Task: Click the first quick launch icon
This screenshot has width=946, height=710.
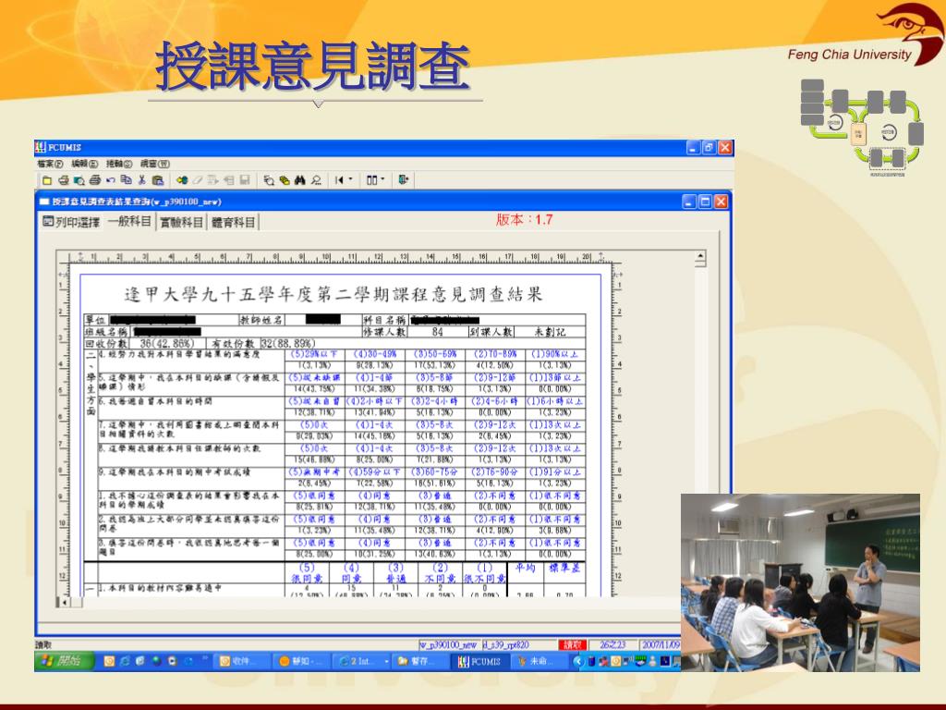Action: pos(109,661)
